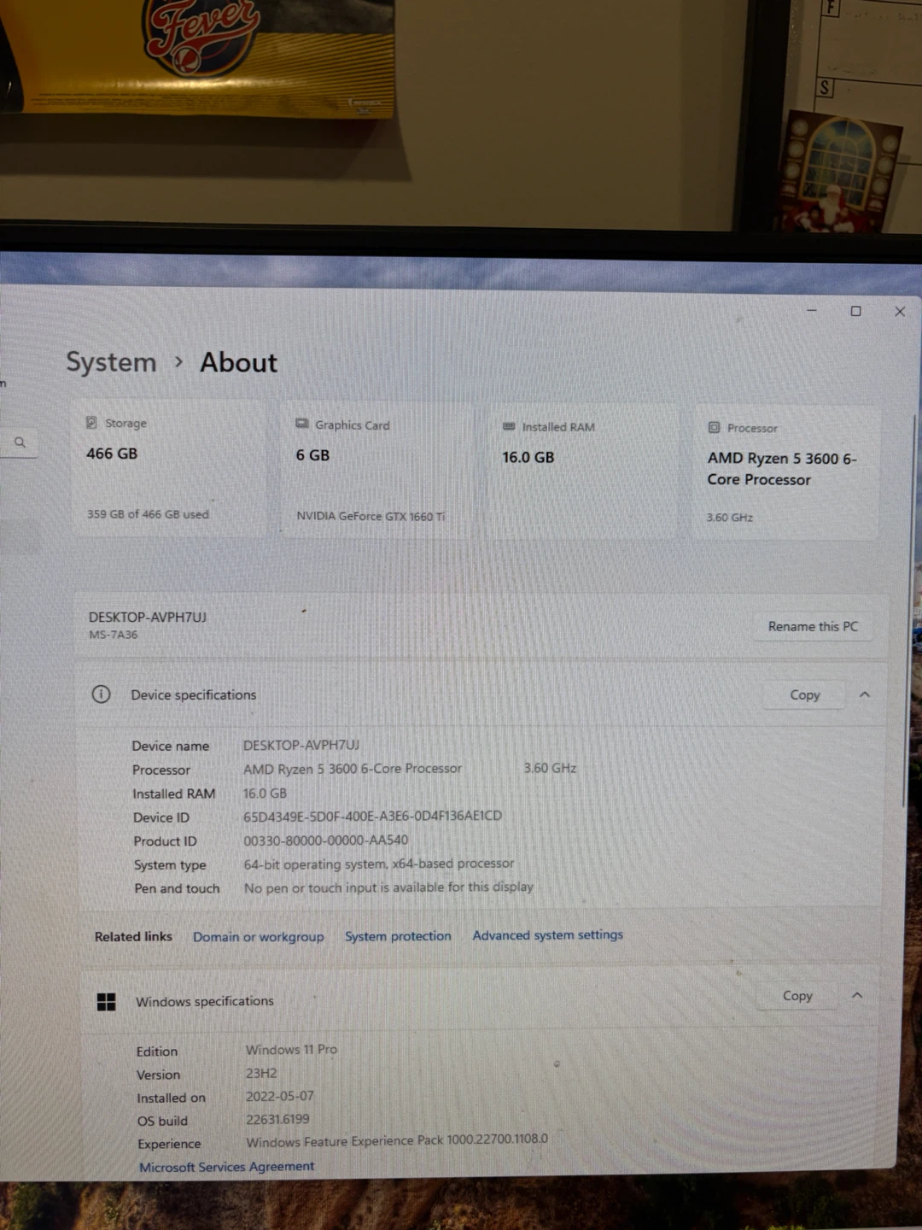Click the Pen and touch value text

pyautogui.click(x=388, y=887)
